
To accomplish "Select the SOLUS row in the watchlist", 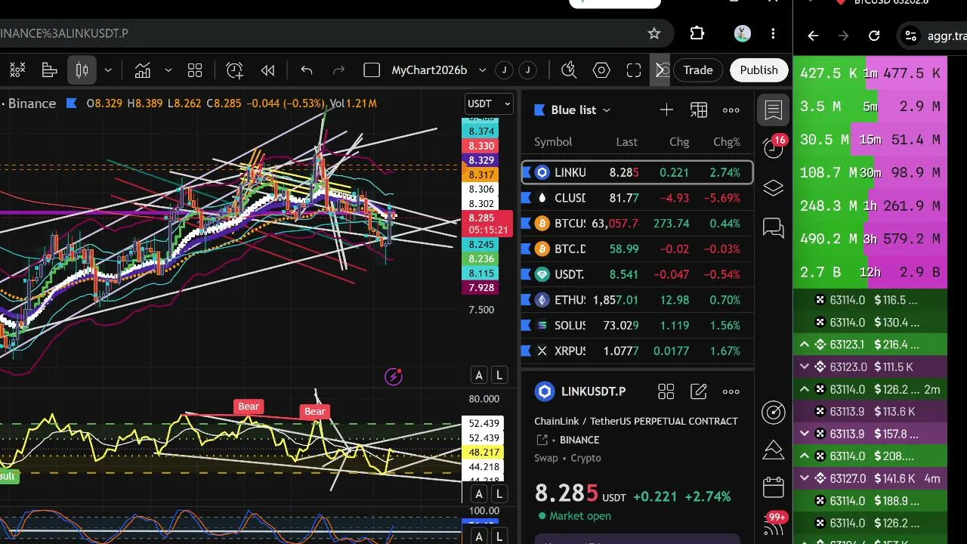I will 638,326.
